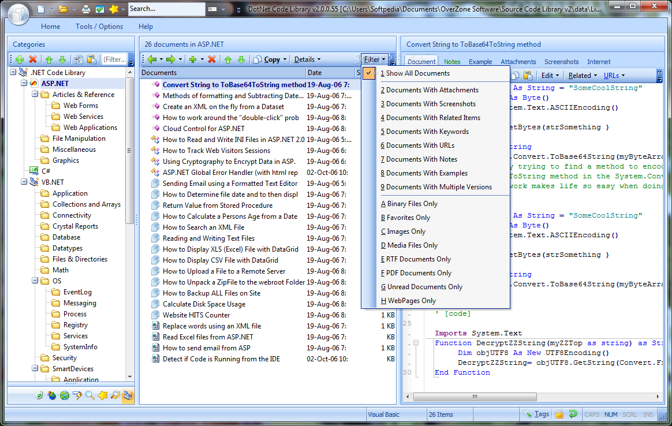Viewport: 672px width, 426px height.
Task: Click the paste icon in Categories toolbar
Action: tap(91, 59)
